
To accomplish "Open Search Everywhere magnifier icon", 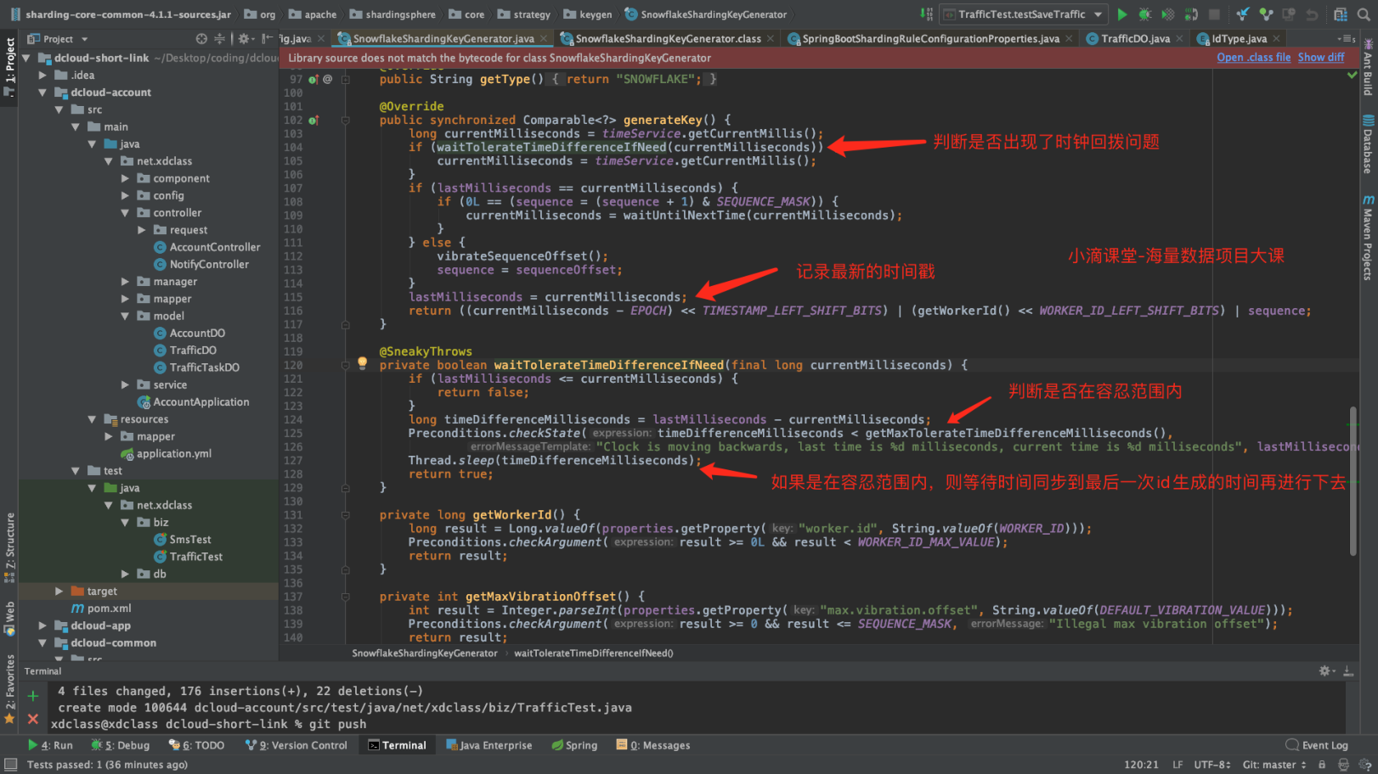I will click(1364, 14).
